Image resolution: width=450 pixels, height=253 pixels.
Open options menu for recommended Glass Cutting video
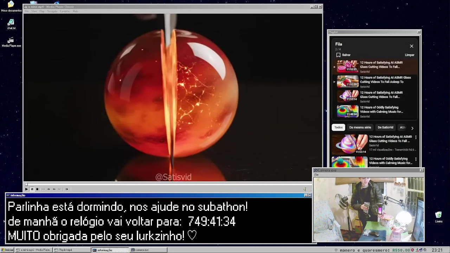416,137
